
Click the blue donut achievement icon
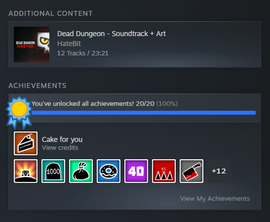point(109,171)
